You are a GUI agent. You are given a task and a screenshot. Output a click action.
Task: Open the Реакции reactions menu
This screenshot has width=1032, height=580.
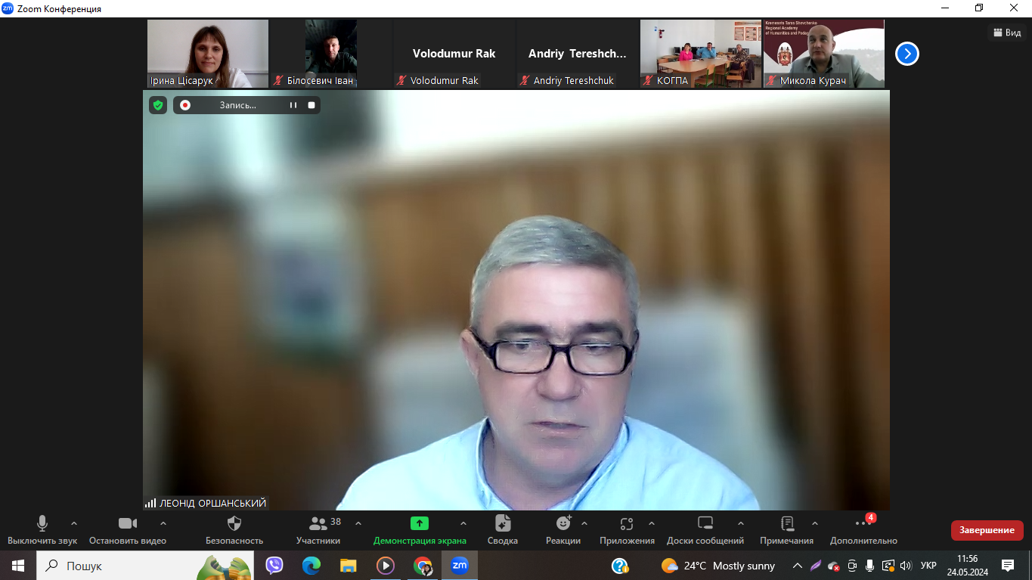click(563, 529)
